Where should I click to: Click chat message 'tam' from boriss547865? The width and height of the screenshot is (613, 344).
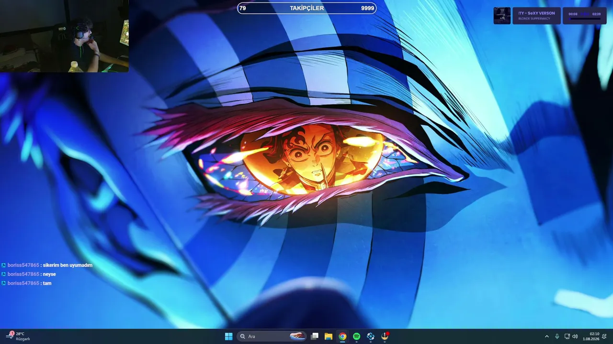click(47, 283)
